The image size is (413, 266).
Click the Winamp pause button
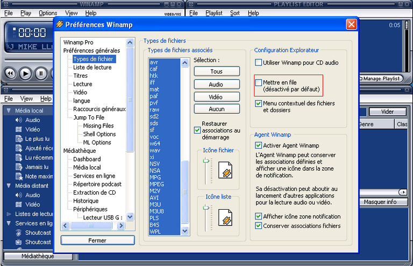[41, 73]
